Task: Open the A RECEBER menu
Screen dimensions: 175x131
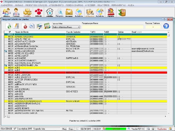Action: [90, 5]
